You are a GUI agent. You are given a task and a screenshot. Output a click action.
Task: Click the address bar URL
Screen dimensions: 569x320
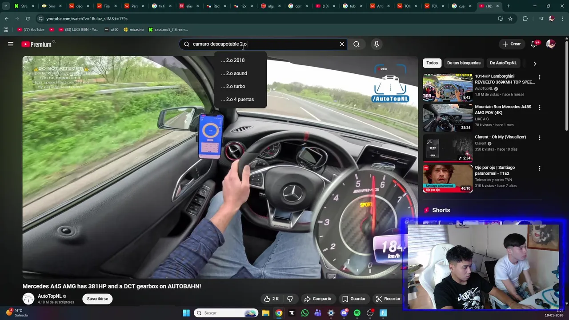pos(87,19)
